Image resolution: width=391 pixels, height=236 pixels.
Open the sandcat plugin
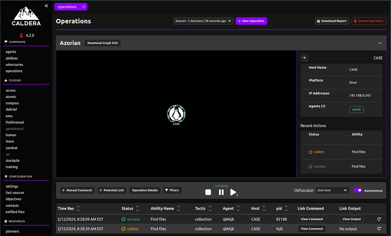click(11, 148)
